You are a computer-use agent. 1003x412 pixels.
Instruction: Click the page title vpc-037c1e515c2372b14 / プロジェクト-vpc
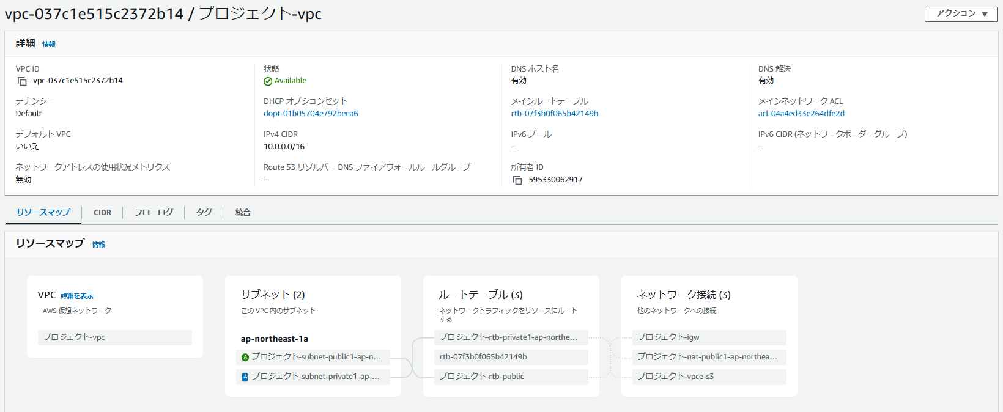(163, 13)
